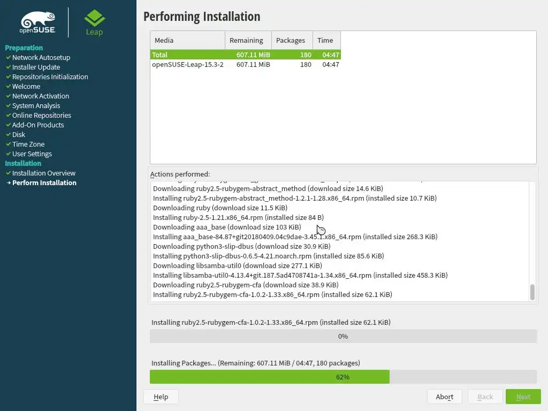Click 'Downloading ruby2.5-rubygem-cfa' log line
Viewport: 548px width, 411px height.
tap(246, 285)
